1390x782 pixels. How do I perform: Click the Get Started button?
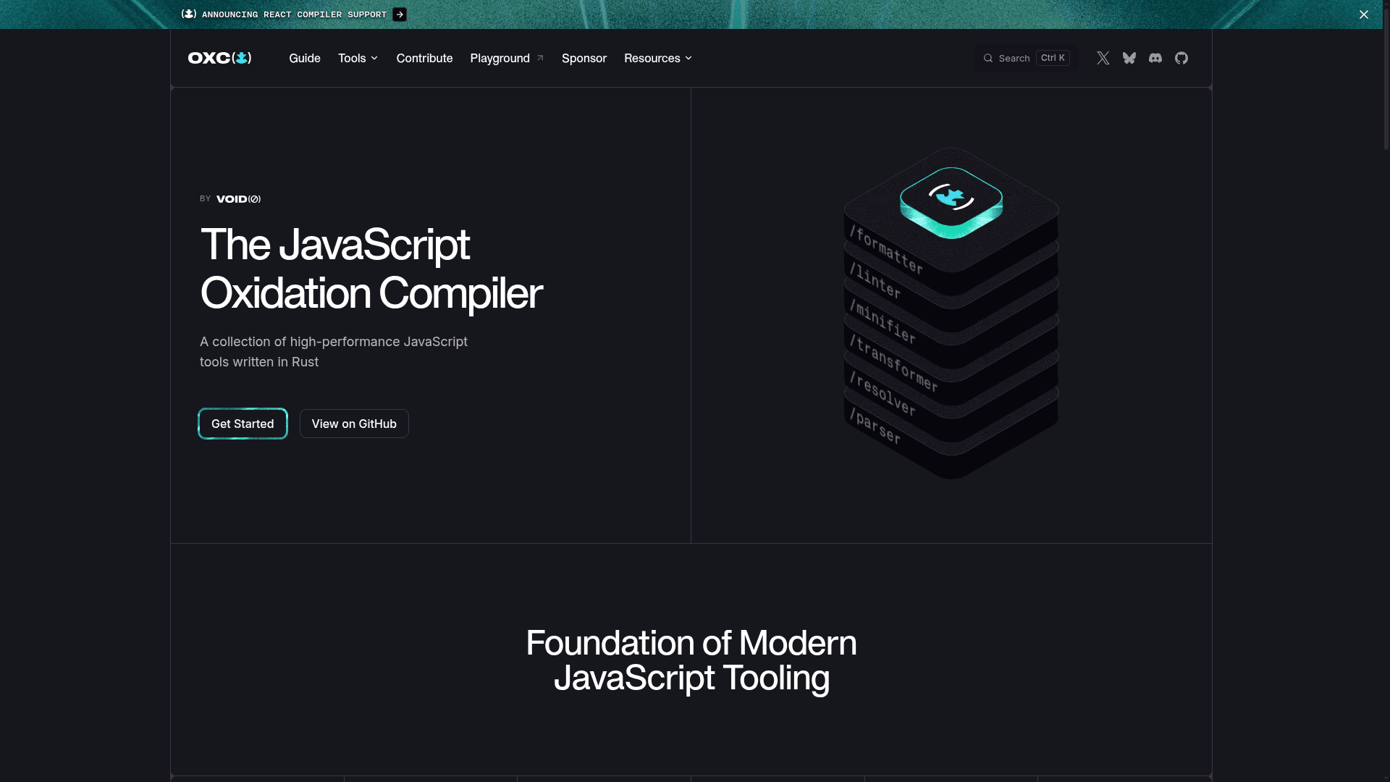(243, 424)
